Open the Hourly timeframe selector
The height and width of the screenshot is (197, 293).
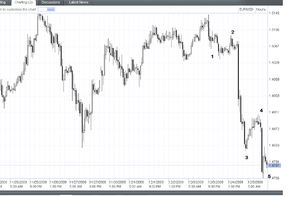pos(261,10)
